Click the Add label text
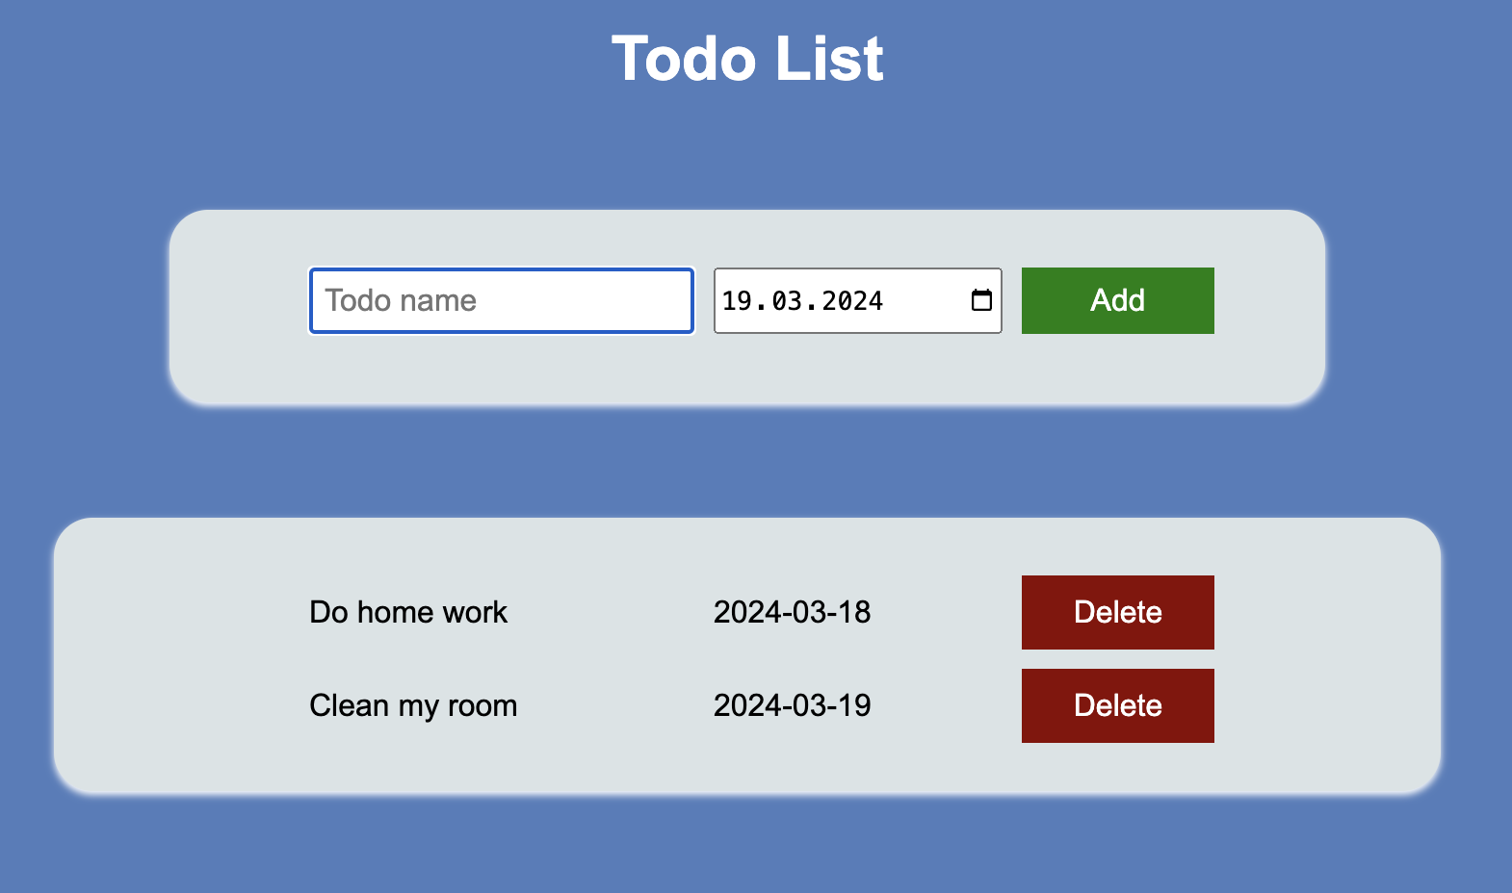Screen dimensions: 1512x893 tap(1117, 300)
